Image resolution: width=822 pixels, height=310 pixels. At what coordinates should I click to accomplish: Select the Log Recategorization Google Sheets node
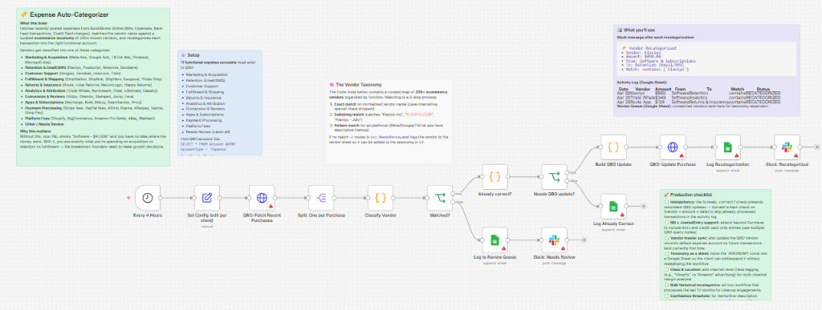pos(727,147)
